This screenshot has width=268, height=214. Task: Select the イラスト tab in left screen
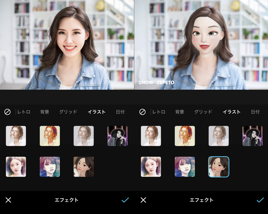point(96,112)
